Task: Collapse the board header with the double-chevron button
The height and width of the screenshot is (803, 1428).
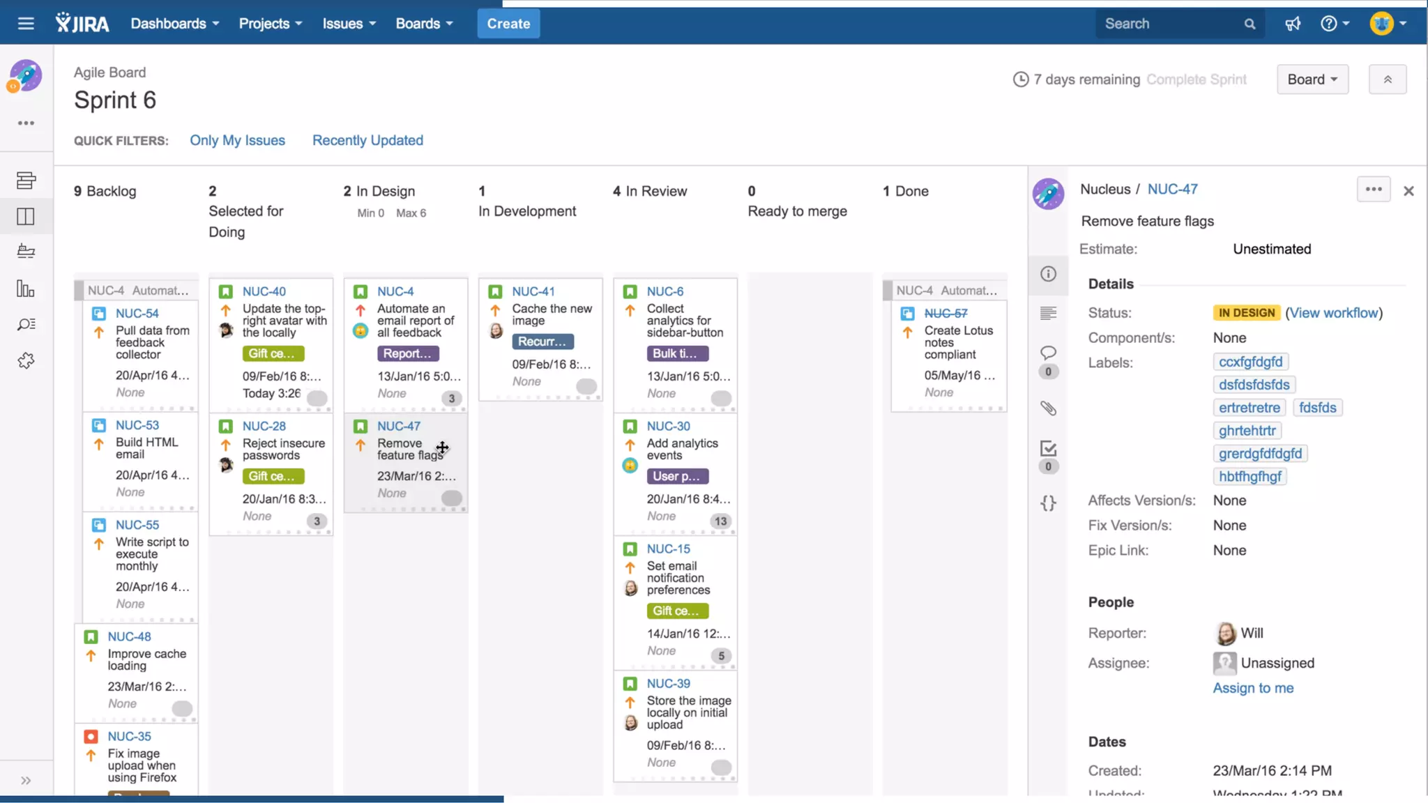Action: [x=1387, y=79]
